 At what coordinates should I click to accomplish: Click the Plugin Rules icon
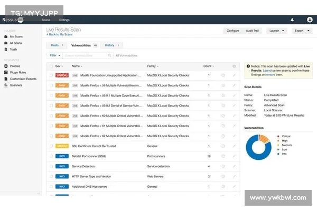pos(6,72)
